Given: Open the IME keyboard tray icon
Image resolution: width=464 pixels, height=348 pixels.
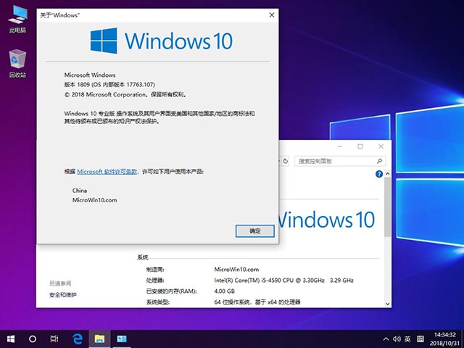Looking at the screenshot, I should (x=420, y=339).
